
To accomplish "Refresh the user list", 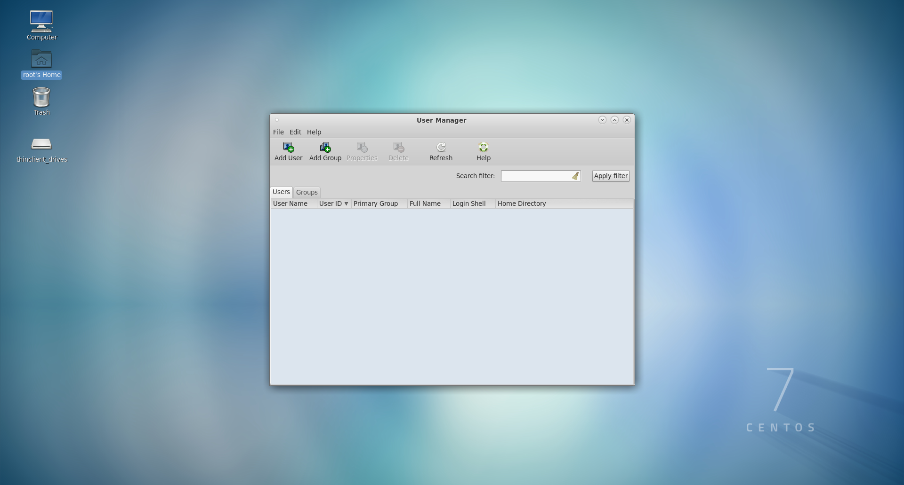I will pos(440,151).
